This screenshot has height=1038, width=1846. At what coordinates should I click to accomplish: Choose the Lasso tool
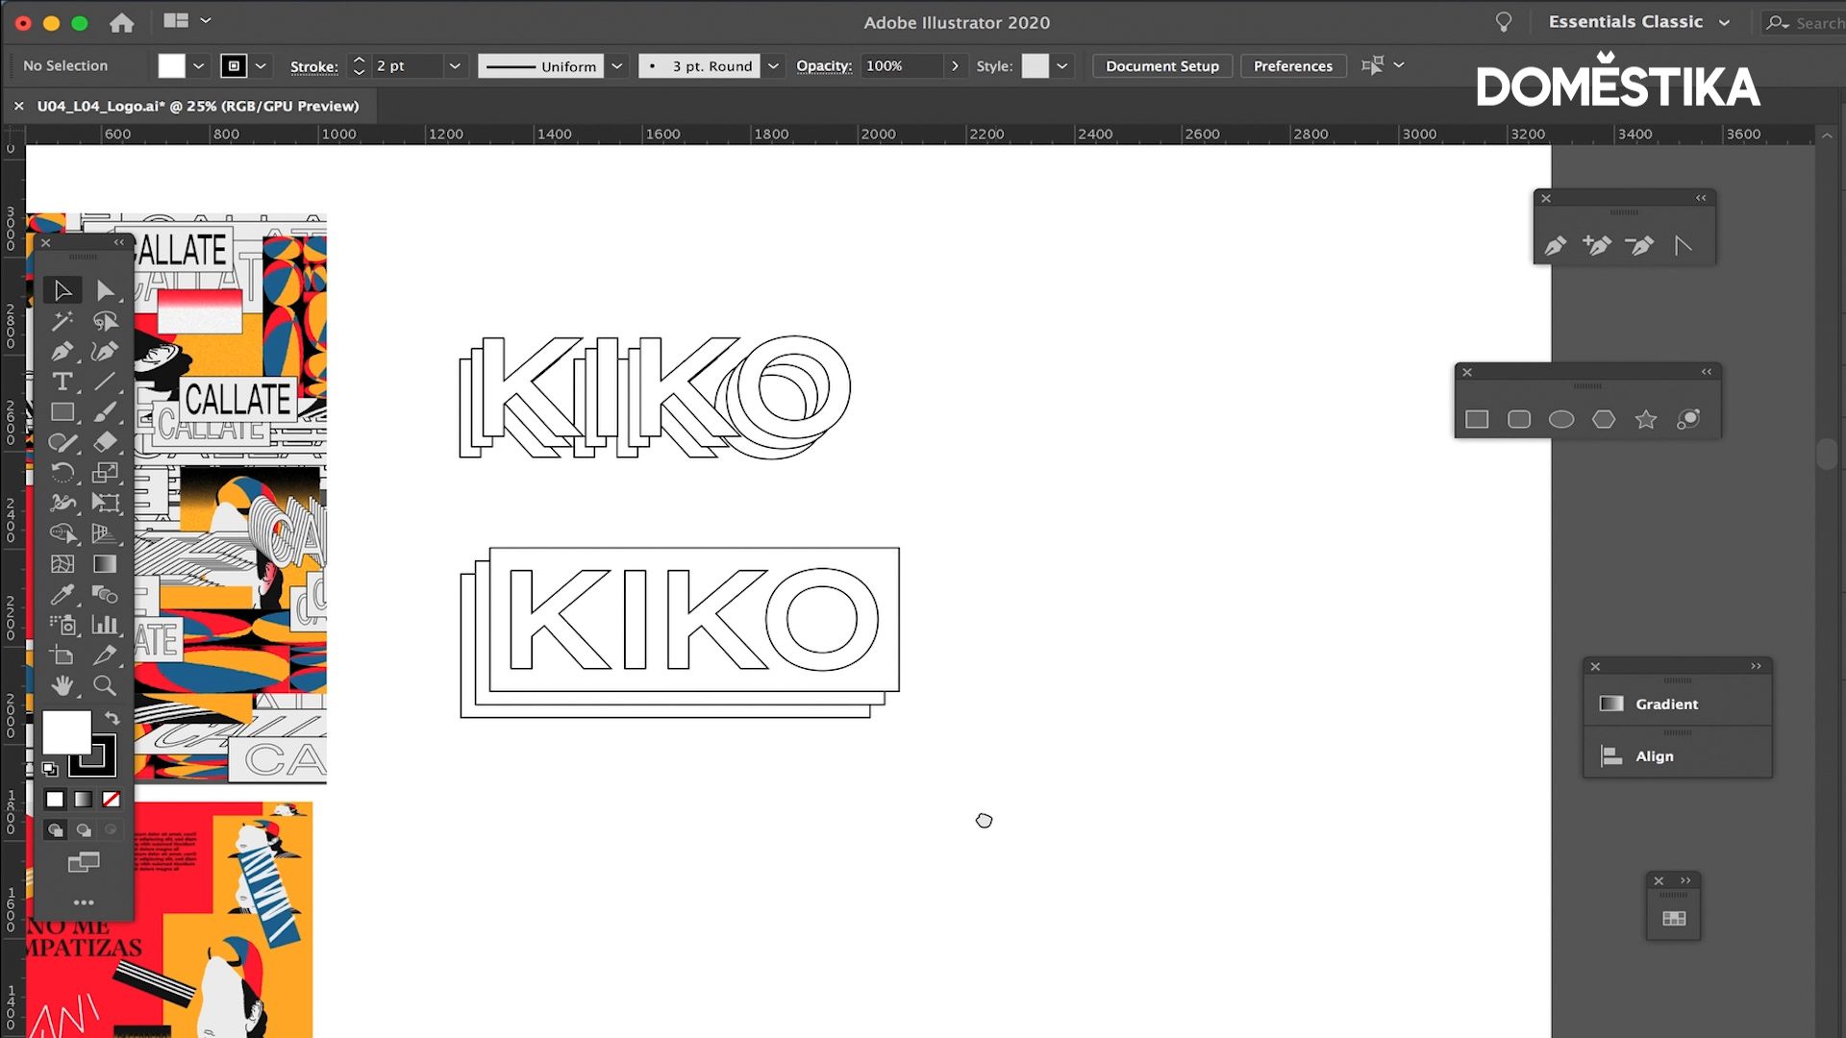click(105, 321)
